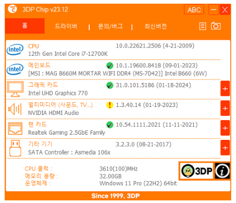Expand 멀티미디어 row with plus button
The width and height of the screenshot is (236, 203).
[x=225, y=108]
